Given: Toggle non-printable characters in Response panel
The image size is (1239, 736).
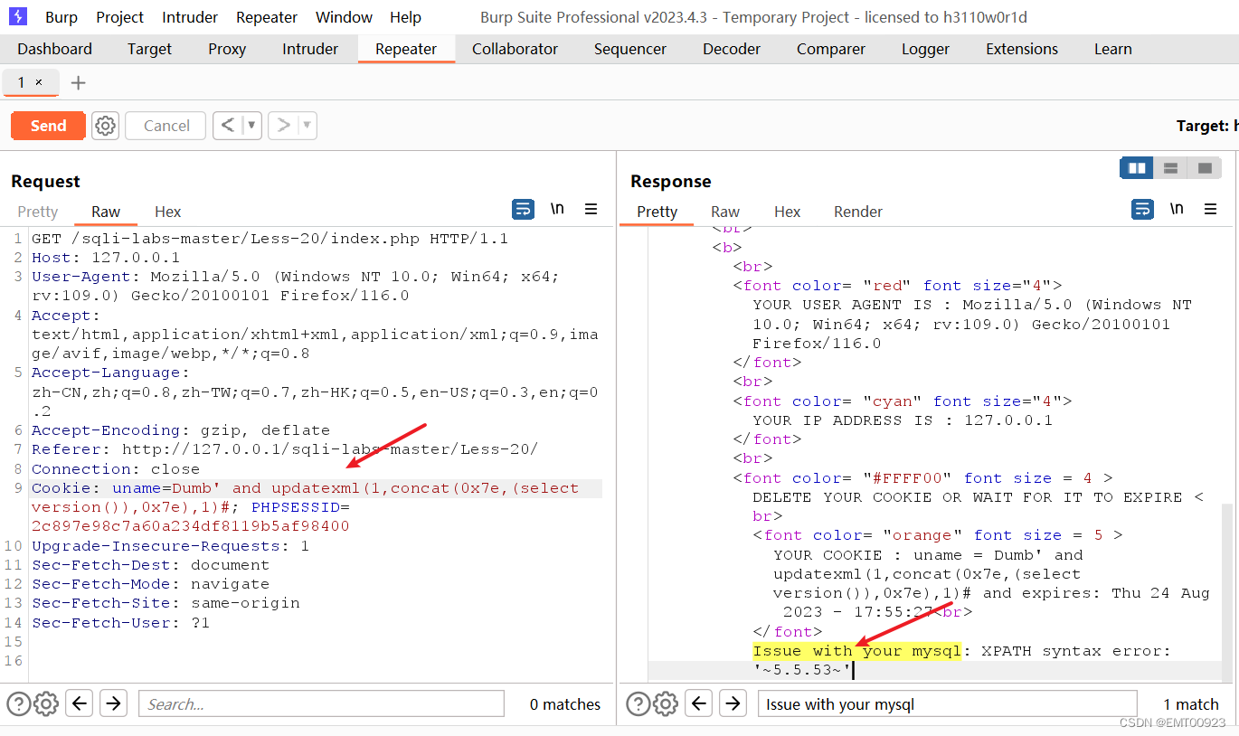Looking at the screenshot, I should [1177, 210].
